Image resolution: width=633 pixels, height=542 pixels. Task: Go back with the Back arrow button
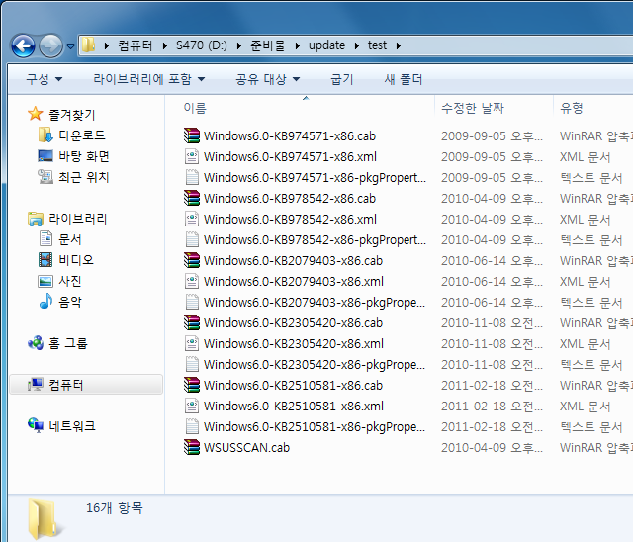(x=23, y=46)
